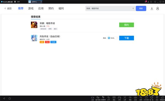Click the home icon in the title bar
This screenshot has height=101, width=165.
point(15,2)
